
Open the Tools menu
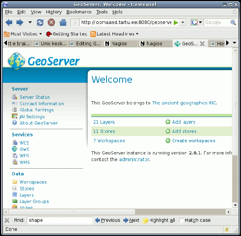point(102,12)
